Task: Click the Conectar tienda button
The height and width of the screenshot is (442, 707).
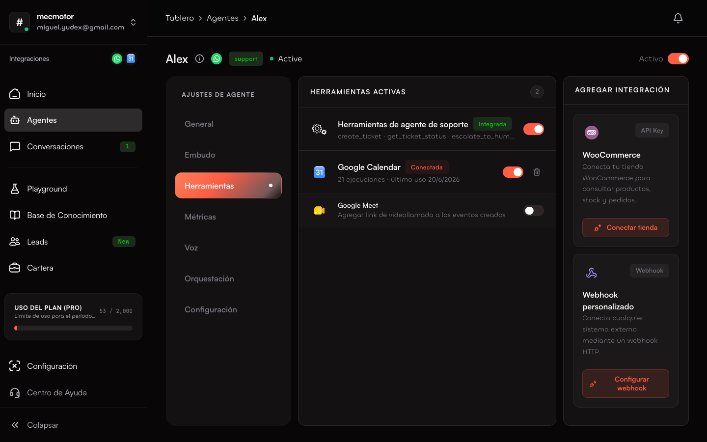Action: [625, 227]
